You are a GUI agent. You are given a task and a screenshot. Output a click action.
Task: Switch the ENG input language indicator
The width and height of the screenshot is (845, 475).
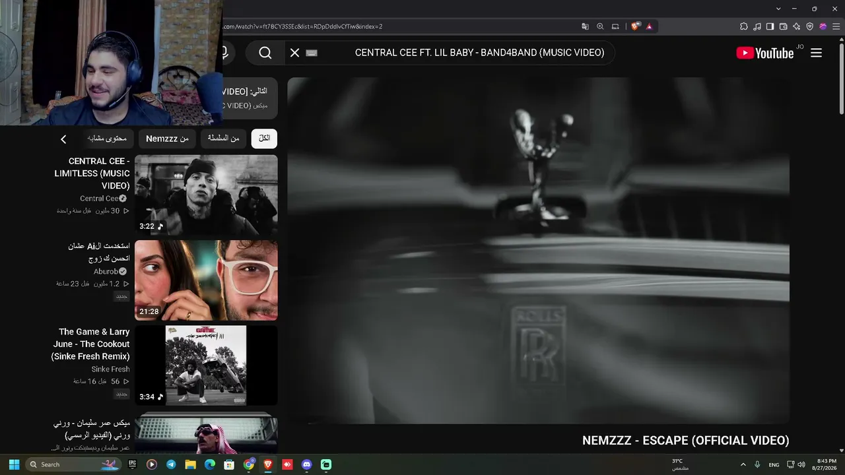tap(774, 464)
